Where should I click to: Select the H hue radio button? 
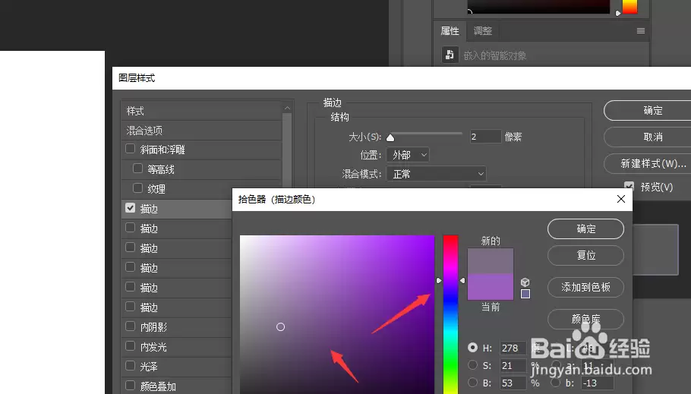(x=472, y=348)
